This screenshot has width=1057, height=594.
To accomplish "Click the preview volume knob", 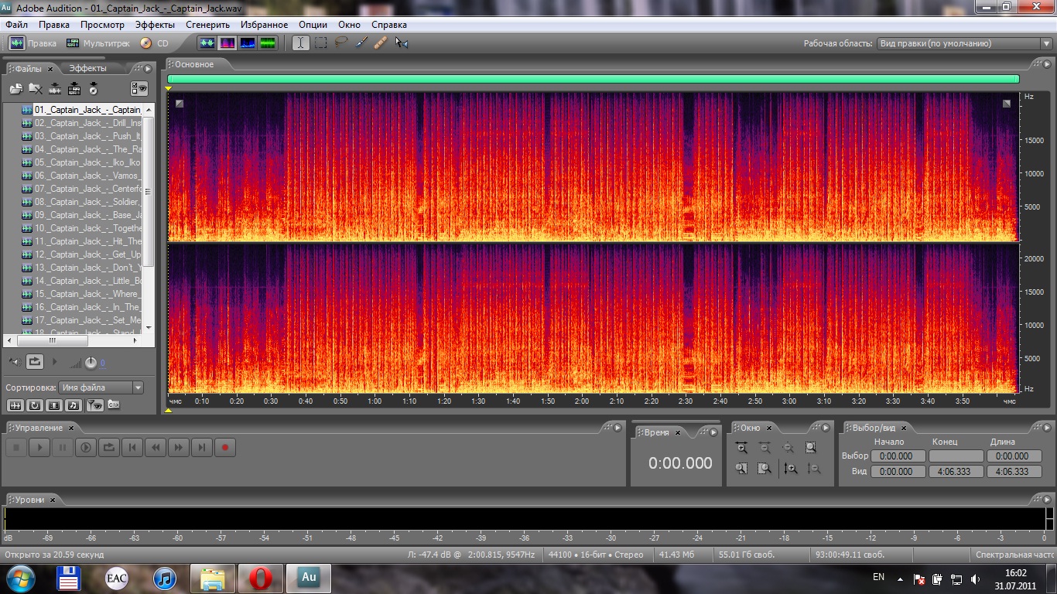I will click(91, 362).
